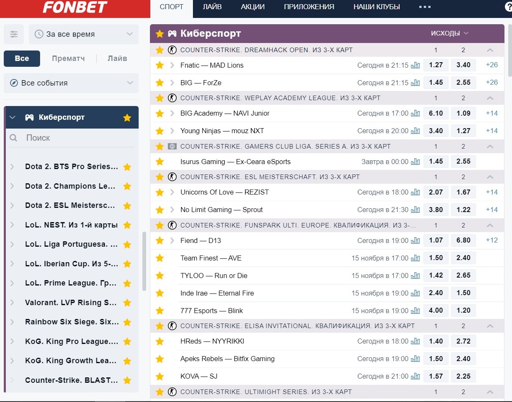This screenshot has width=512, height=402.
Task: Switch to ЛАЙВ tab
Action: 212,7
